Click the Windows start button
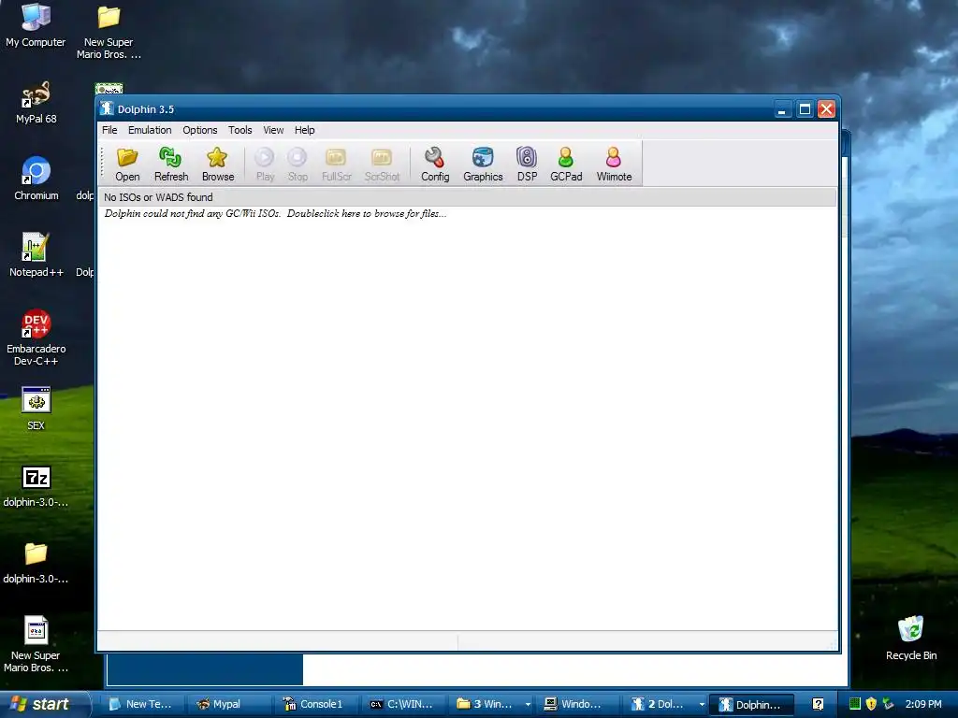Viewport: 958px width, 718px height. [x=44, y=704]
